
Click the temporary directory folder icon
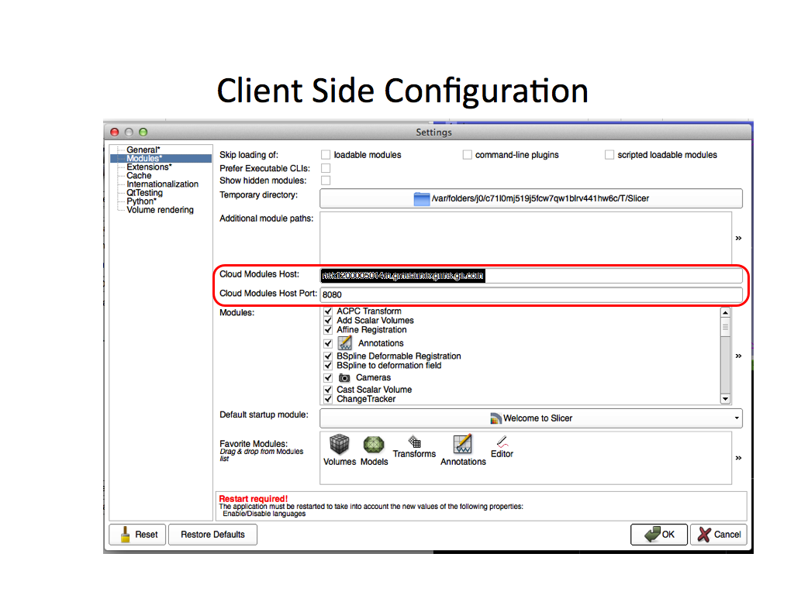coord(421,198)
